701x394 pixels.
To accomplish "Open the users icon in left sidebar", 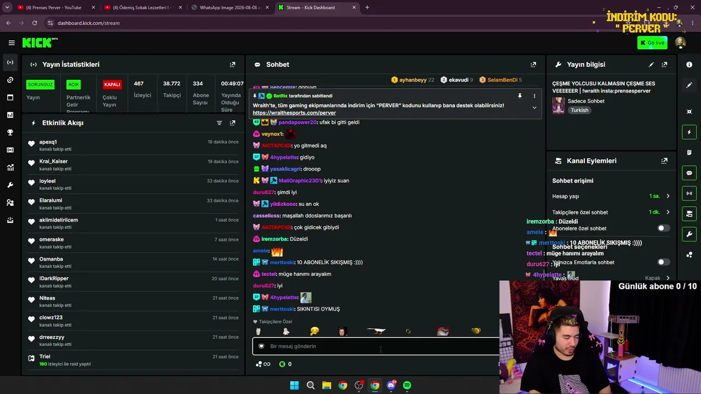I will point(10,202).
